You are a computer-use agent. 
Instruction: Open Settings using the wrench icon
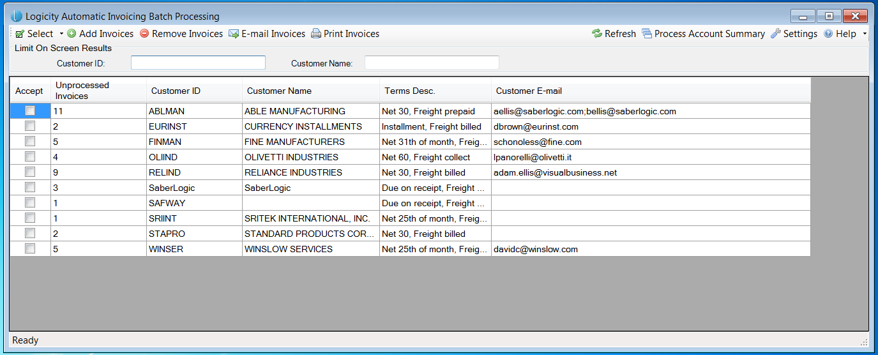pos(776,34)
